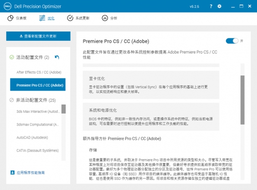Click the version number v5.2.5

coord(194,7)
